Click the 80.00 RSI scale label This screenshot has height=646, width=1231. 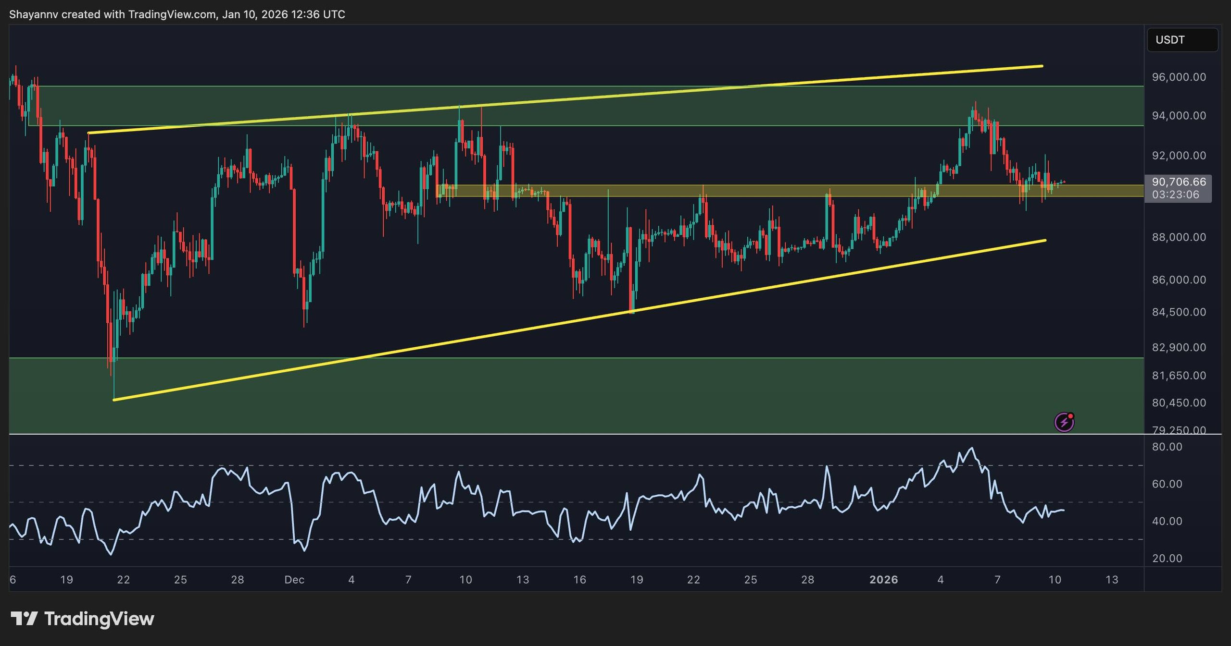pyautogui.click(x=1167, y=447)
